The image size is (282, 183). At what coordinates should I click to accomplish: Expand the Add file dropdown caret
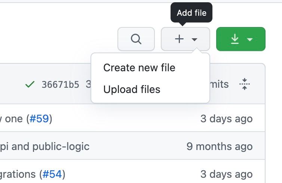194,39
